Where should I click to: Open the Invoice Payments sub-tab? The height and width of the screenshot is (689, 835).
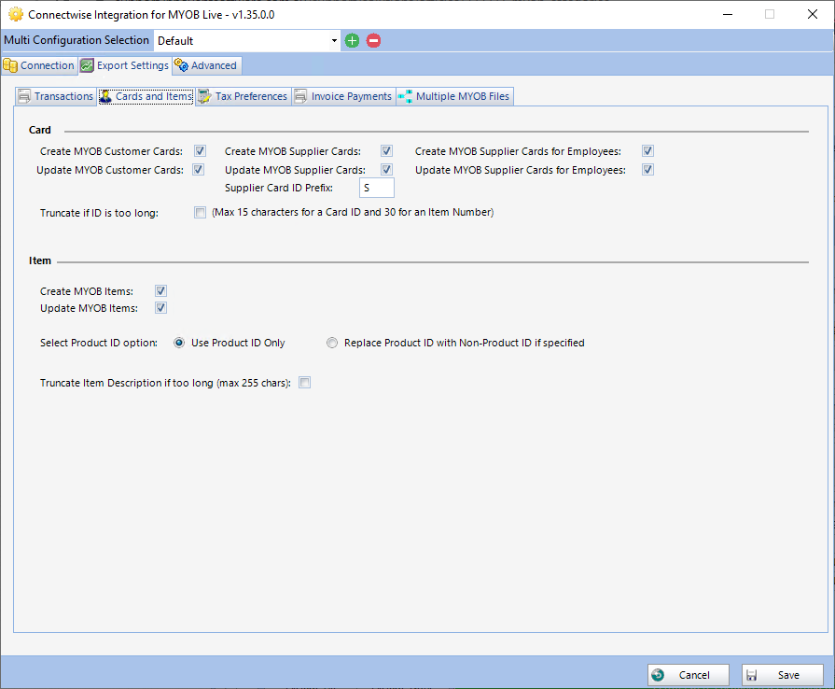tap(343, 96)
